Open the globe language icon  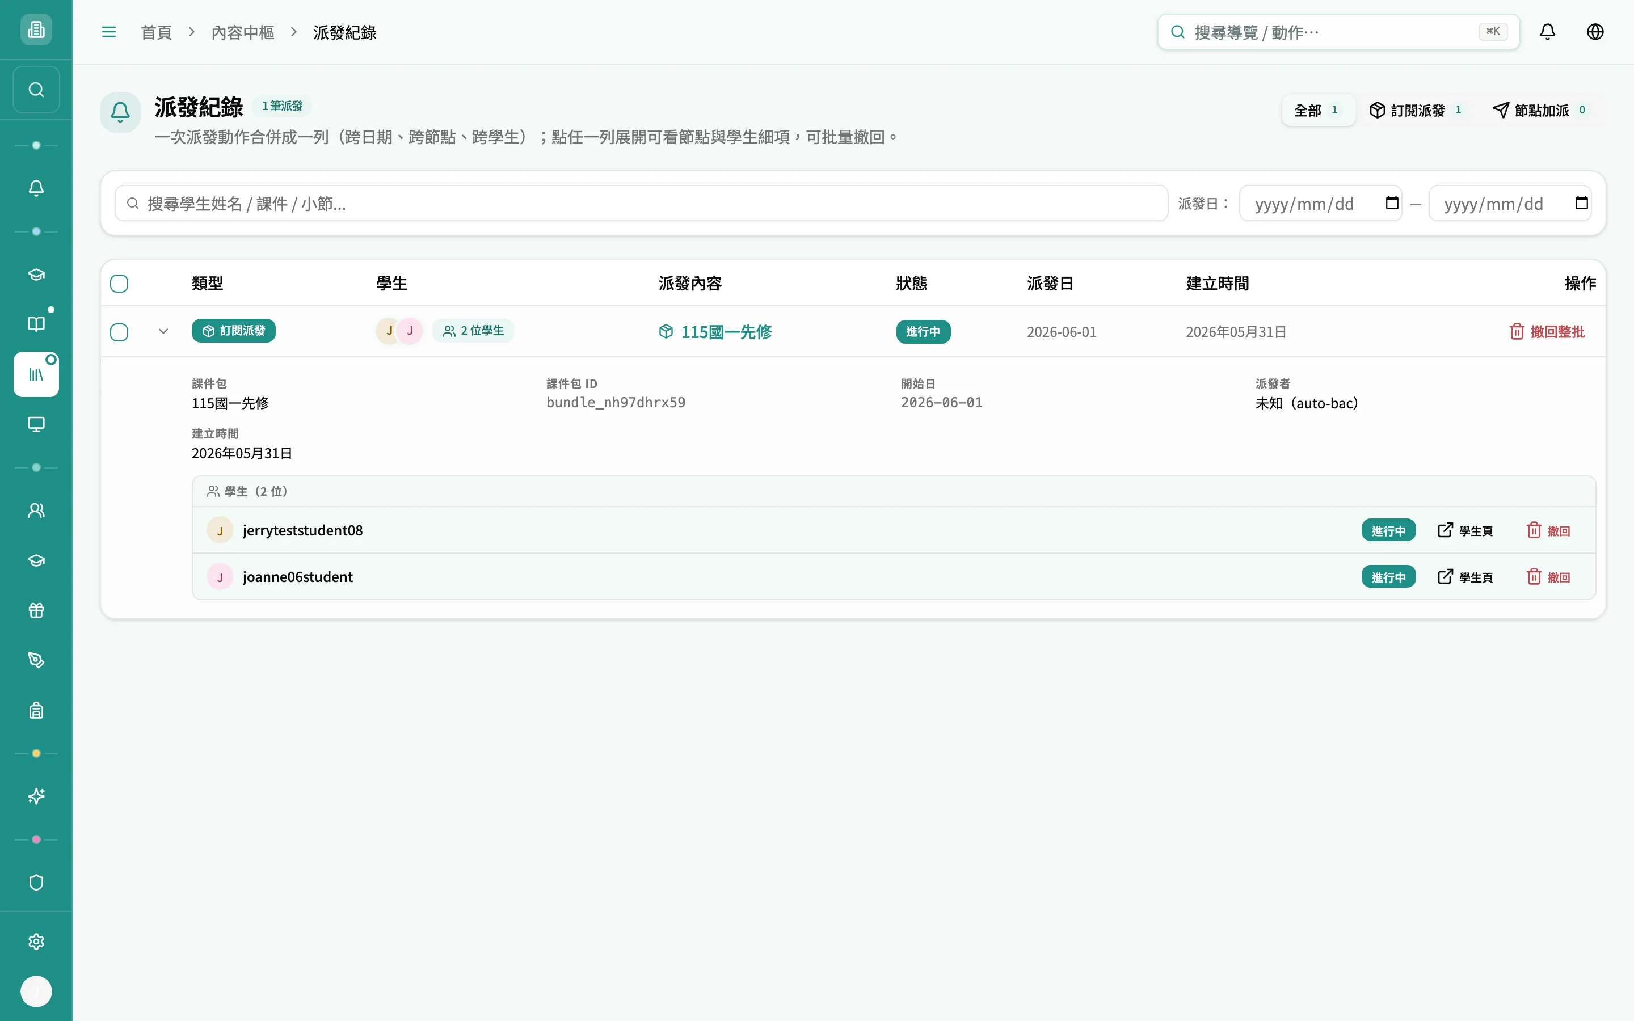pos(1595,32)
